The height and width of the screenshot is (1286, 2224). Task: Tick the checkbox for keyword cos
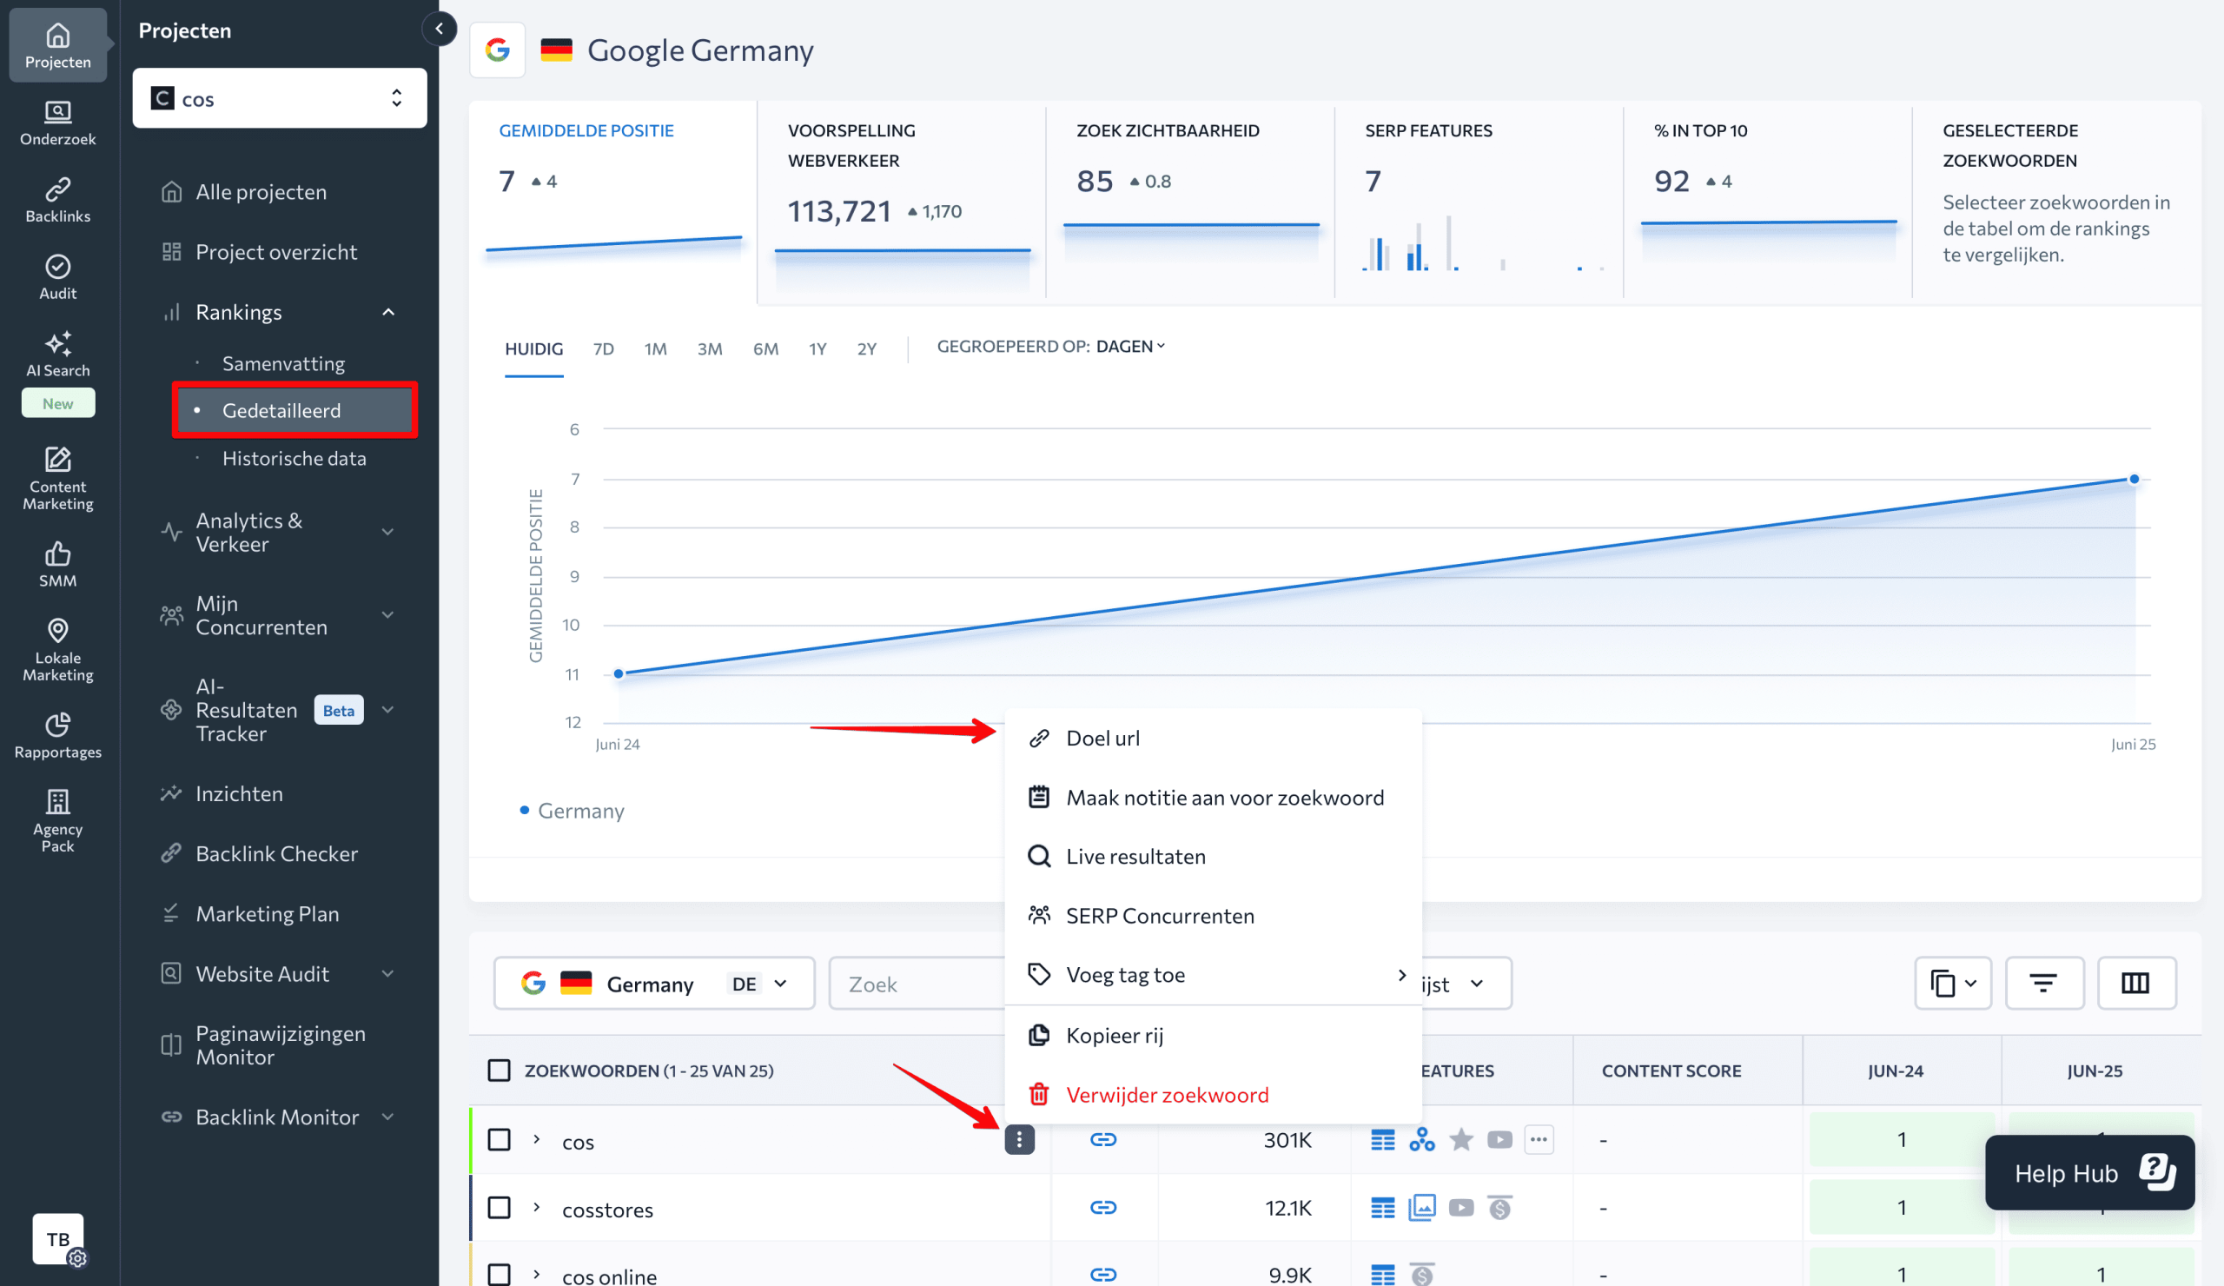click(500, 1139)
